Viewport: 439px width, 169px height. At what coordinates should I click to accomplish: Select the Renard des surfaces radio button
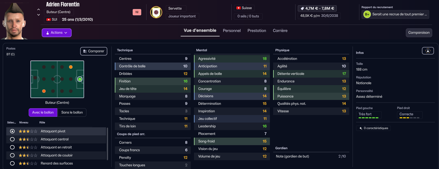coord(12,163)
